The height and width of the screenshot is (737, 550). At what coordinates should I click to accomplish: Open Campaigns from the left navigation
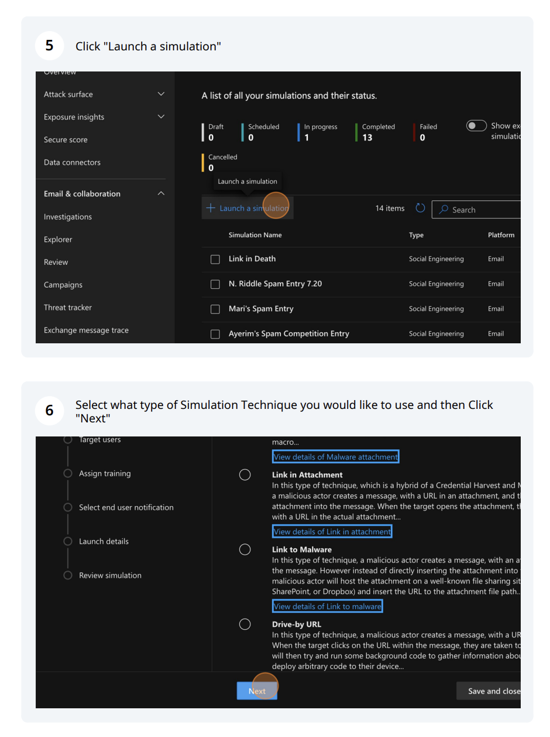(x=63, y=285)
